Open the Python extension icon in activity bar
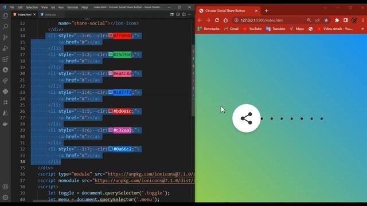Image resolution: width=367 pixels, height=206 pixels. click(5, 92)
